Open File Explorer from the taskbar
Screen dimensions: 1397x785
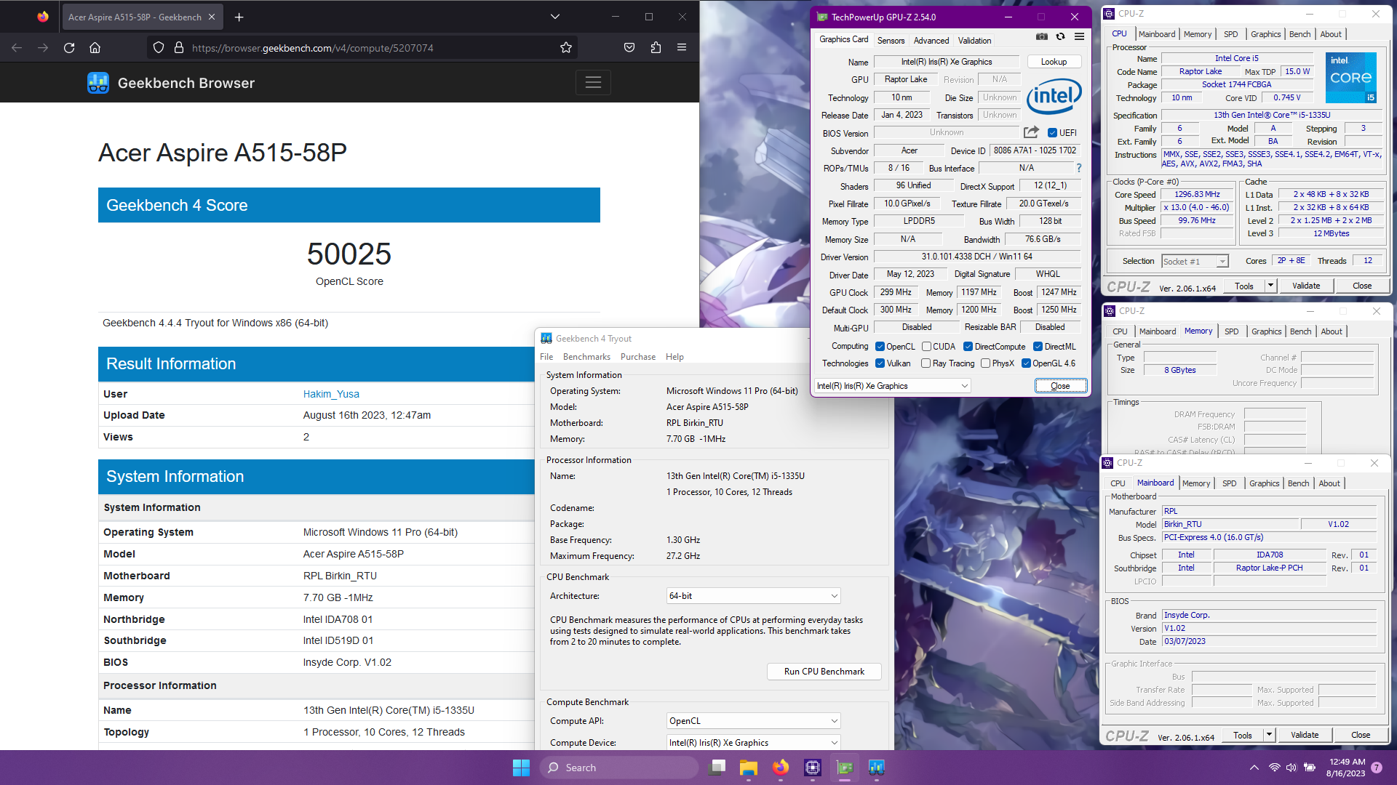[749, 768]
